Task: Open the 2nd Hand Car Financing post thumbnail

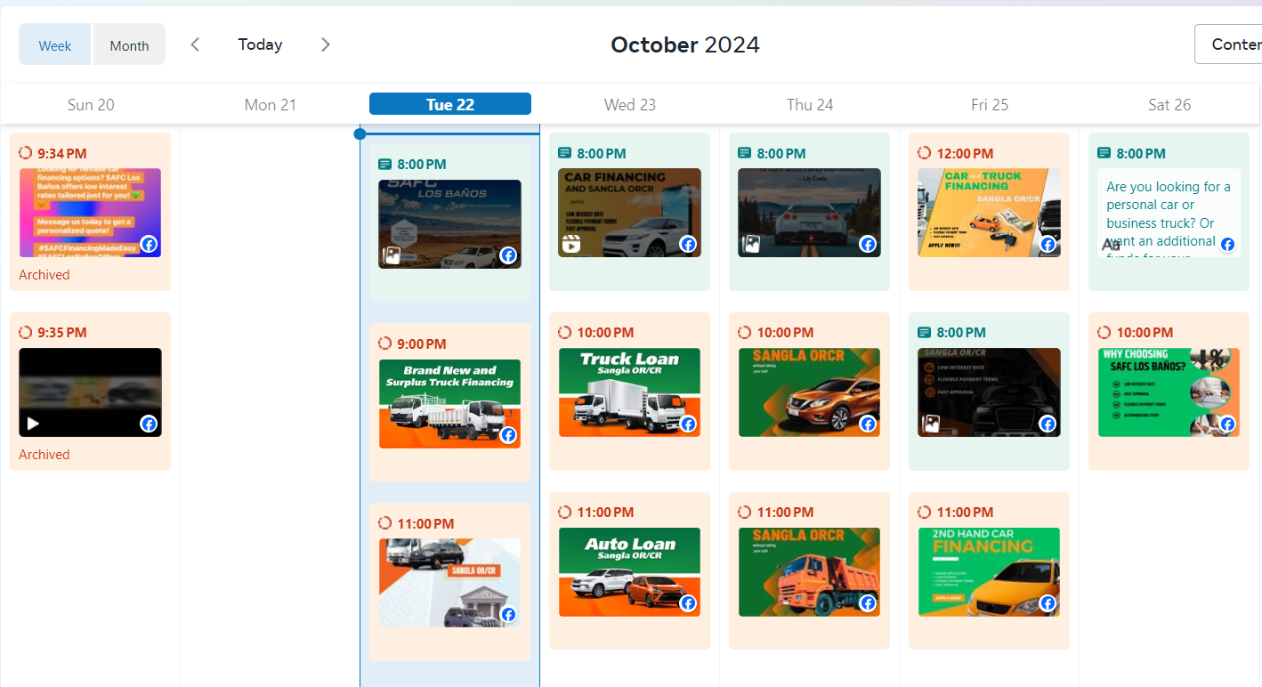Action: 990,572
